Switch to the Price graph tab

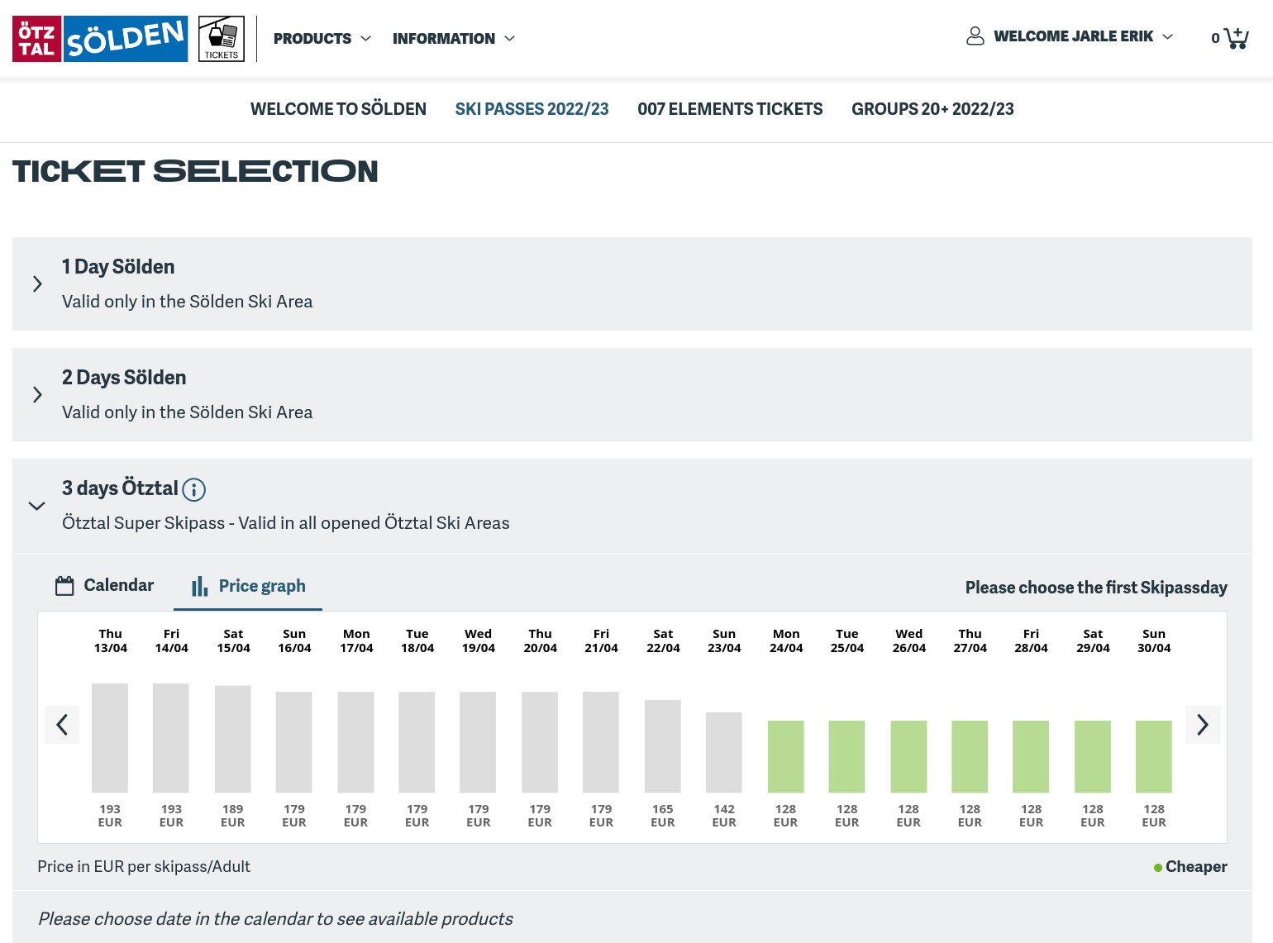pyautogui.click(x=248, y=586)
